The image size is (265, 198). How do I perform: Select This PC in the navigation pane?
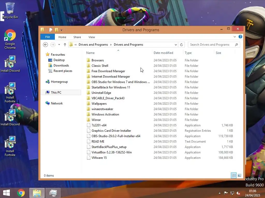(61, 93)
